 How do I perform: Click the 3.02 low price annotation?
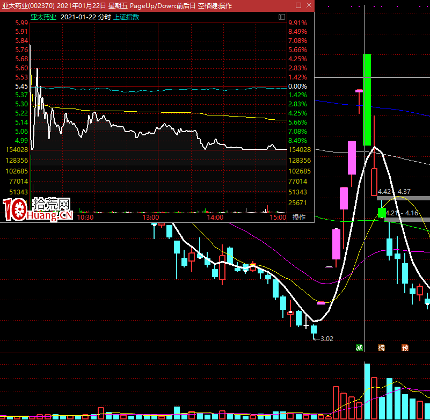coord(327,339)
